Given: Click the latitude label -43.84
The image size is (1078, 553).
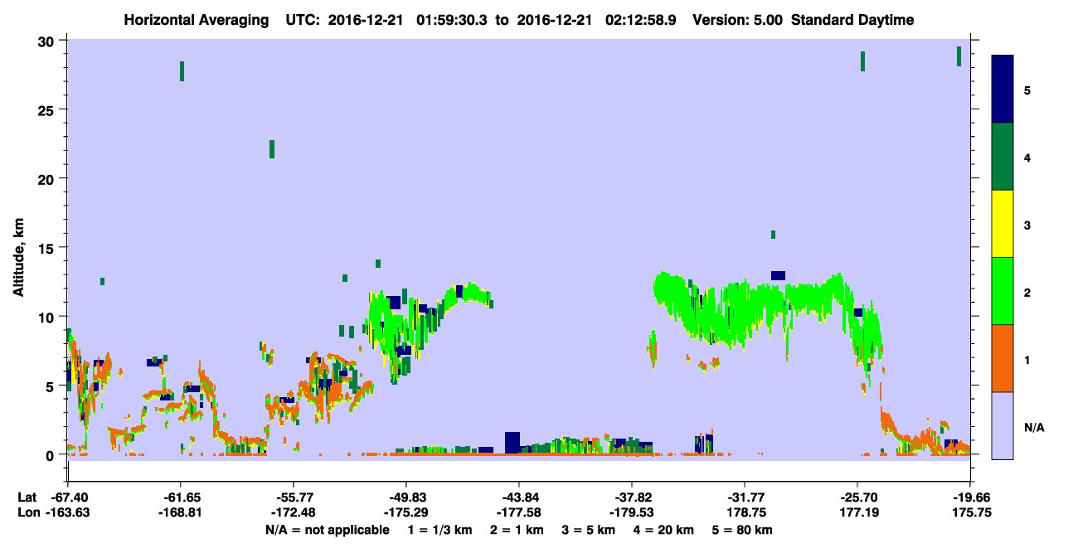Looking at the screenshot, I should tap(519, 497).
